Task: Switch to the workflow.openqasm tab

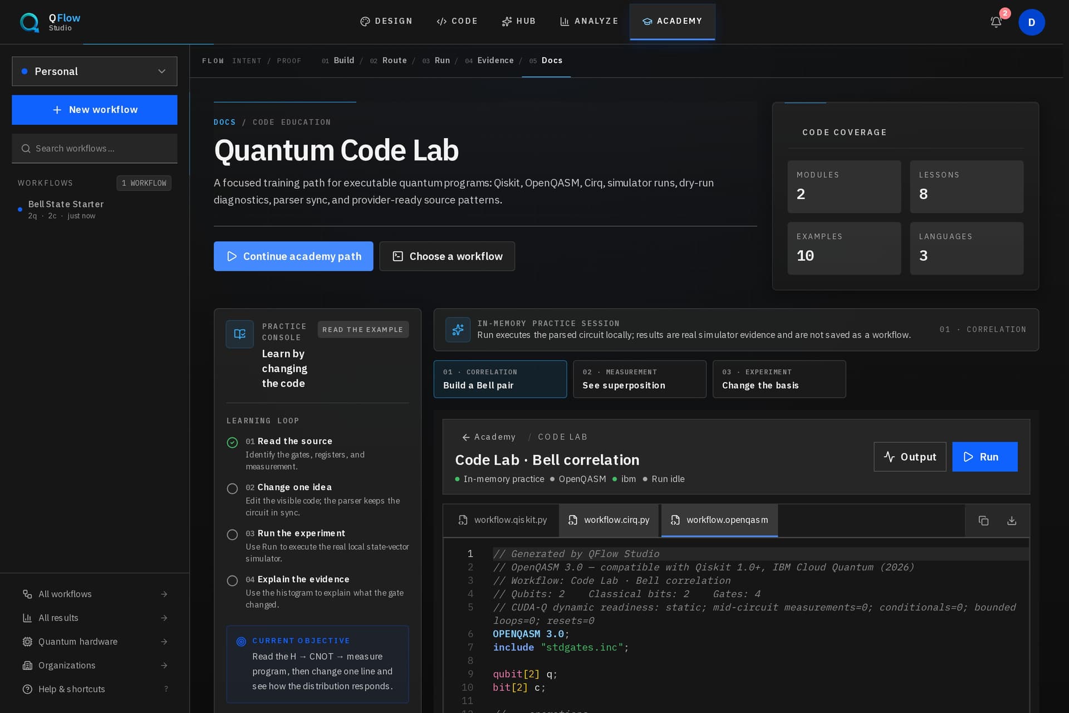Action: tap(719, 520)
